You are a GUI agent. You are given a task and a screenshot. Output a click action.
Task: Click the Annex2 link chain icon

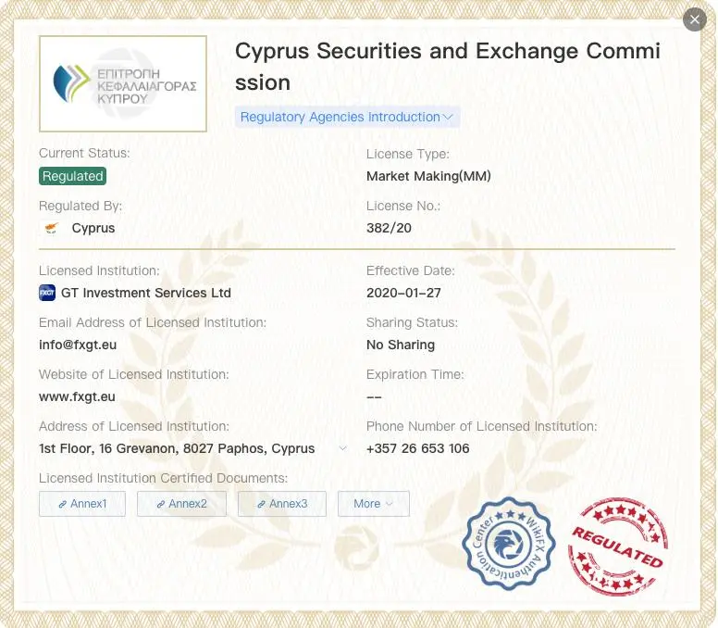pyautogui.click(x=161, y=504)
